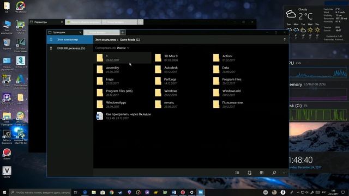The height and width of the screenshot is (196, 349).
Task: Click the tablet icon in Explorer's bottom toolbar
Action: pos(249,173)
